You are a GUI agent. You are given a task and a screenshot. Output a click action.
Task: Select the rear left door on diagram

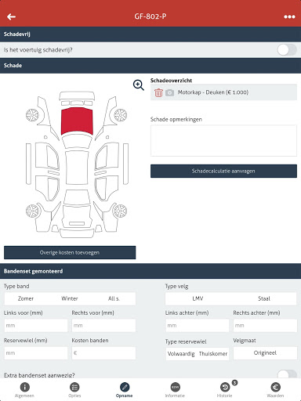pyautogui.click(x=46, y=187)
